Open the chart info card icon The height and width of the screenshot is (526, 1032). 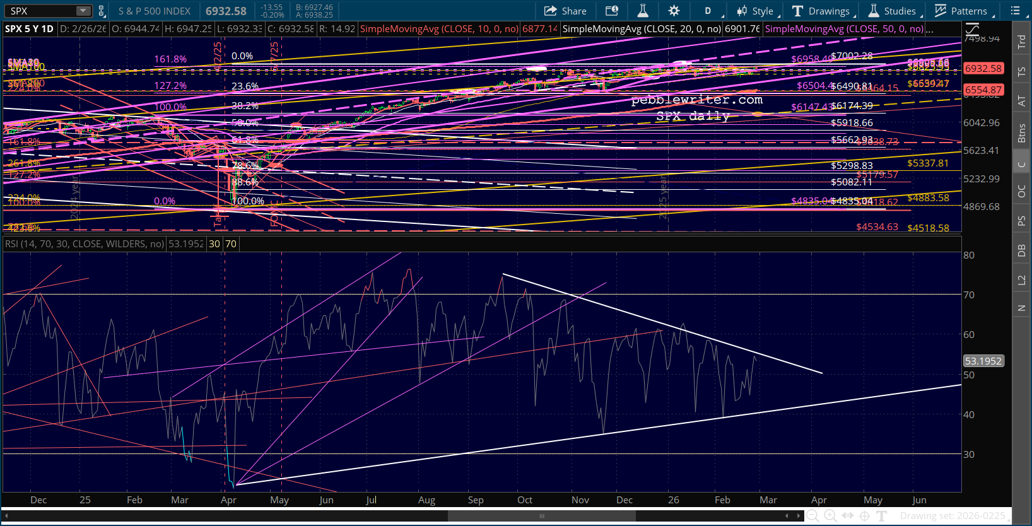[x=612, y=11]
